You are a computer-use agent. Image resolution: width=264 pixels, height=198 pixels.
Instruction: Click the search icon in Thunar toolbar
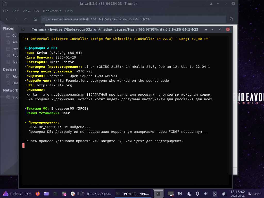coord(232,19)
